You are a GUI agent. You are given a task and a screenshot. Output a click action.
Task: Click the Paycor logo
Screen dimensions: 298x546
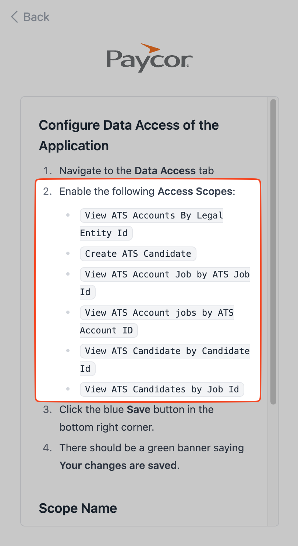(x=149, y=57)
